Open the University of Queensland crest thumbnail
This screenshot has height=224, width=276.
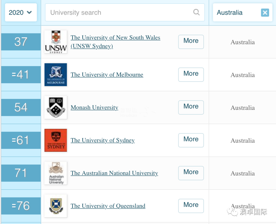coord(56,206)
